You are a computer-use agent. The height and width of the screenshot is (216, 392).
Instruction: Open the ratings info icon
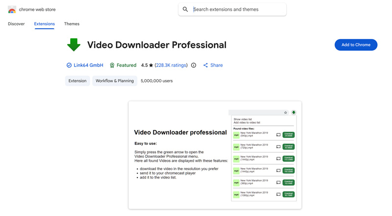[194, 65]
